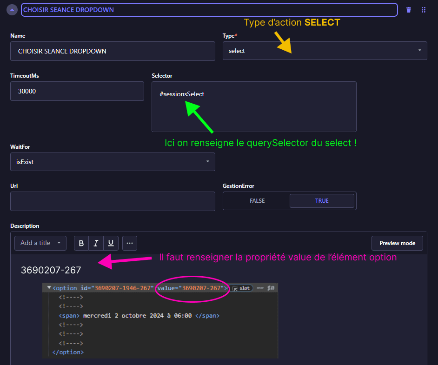The image size is (438, 365).
Task: Edit the Name input field
Action: 113,51
